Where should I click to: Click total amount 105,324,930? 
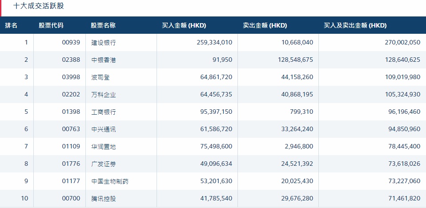click(402, 95)
